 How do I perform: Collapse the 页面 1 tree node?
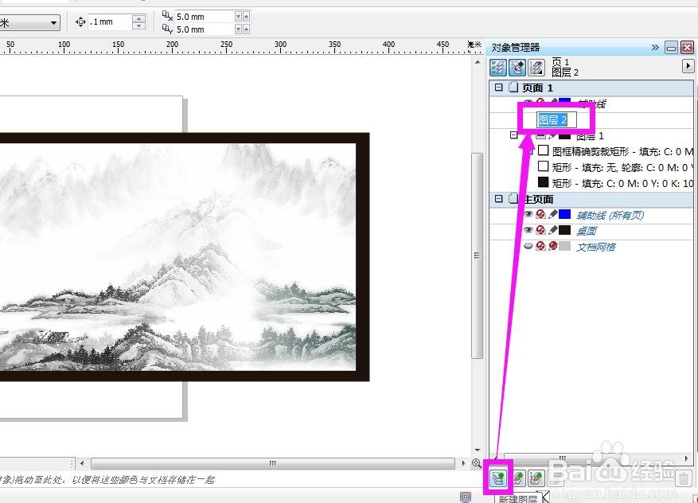499,88
